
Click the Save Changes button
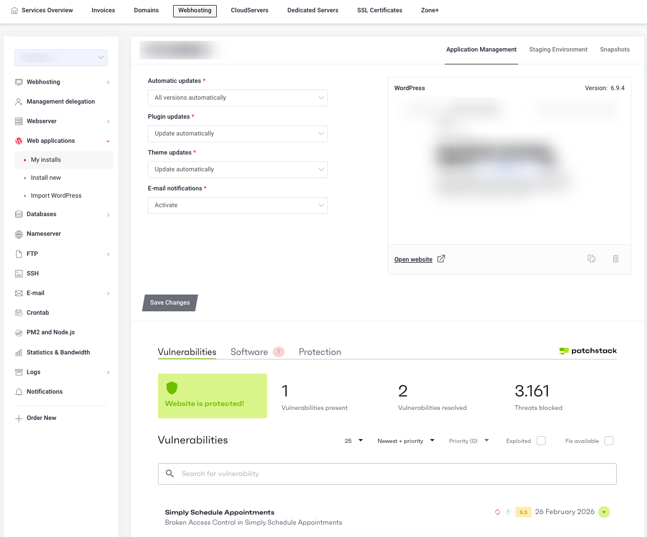[x=170, y=302]
